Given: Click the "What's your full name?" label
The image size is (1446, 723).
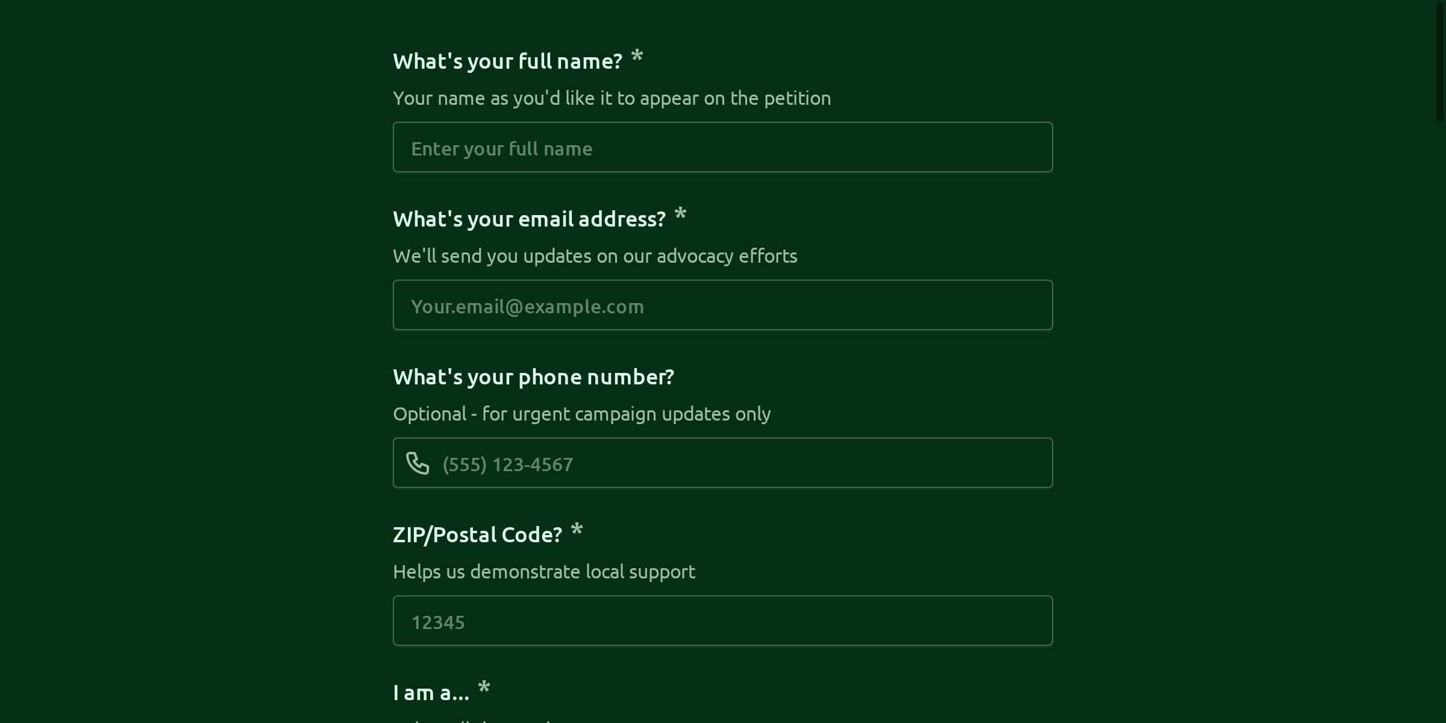Looking at the screenshot, I should coord(507,61).
